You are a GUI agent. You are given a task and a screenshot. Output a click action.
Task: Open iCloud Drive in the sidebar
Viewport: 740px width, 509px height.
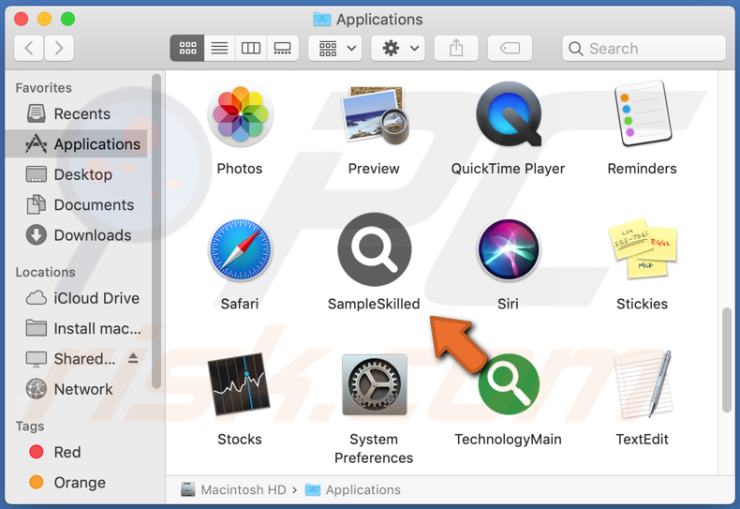coord(76,298)
